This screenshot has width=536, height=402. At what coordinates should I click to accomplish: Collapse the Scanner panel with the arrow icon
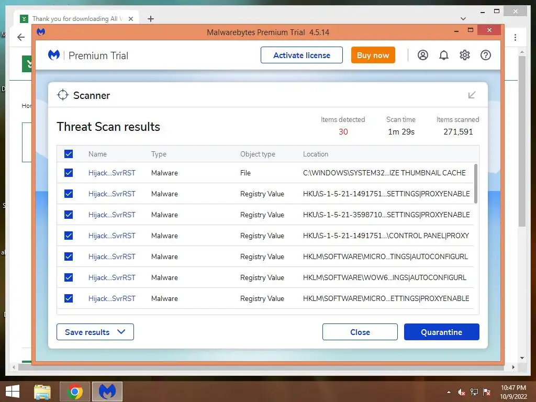[x=472, y=95]
